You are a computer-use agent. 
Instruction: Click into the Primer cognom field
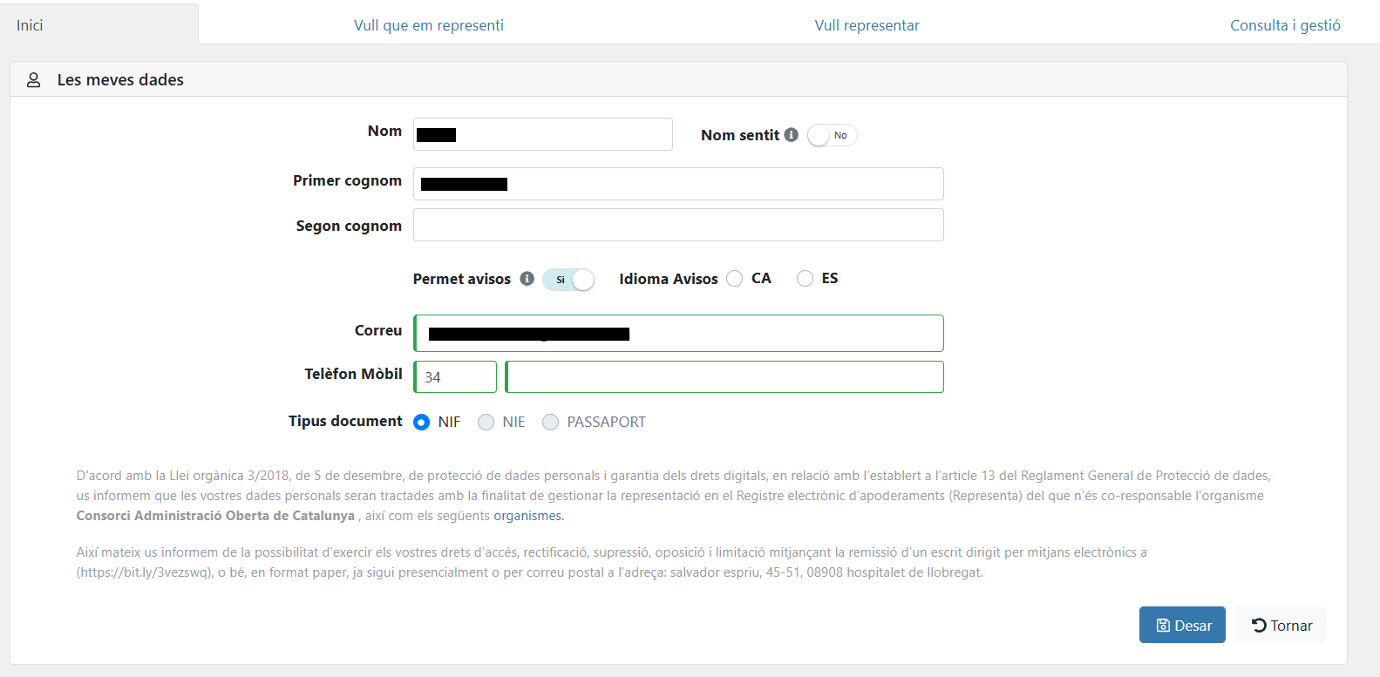tap(678, 184)
